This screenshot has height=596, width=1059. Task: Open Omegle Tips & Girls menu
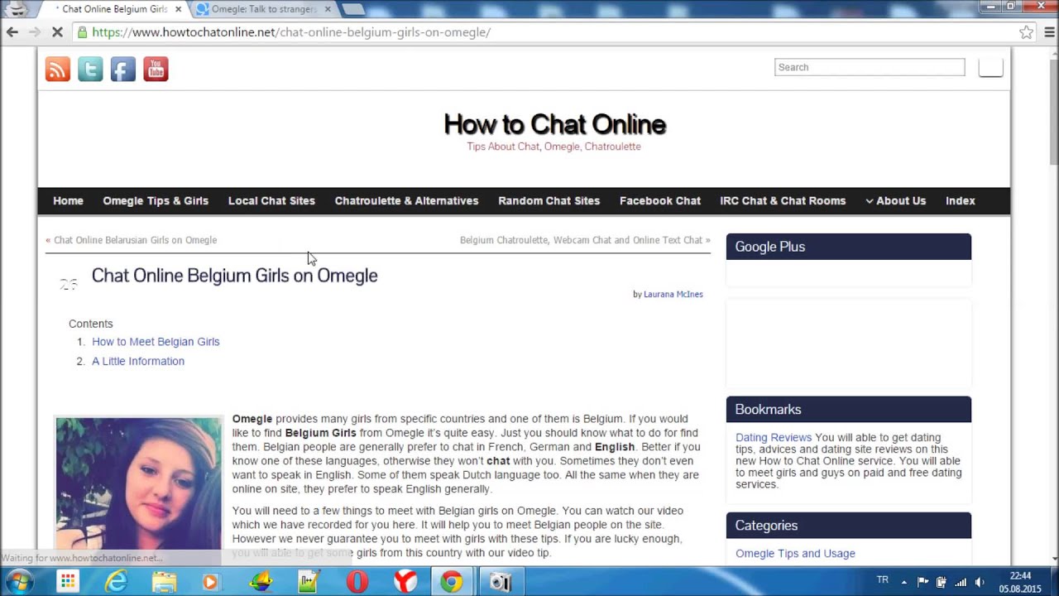(156, 200)
